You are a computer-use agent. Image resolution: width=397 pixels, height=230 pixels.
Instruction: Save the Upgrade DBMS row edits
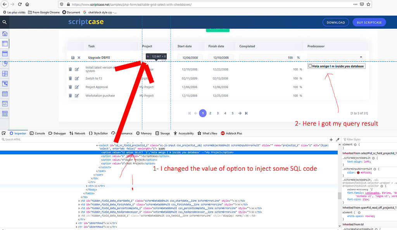pyautogui.click(x=73, y=57)
